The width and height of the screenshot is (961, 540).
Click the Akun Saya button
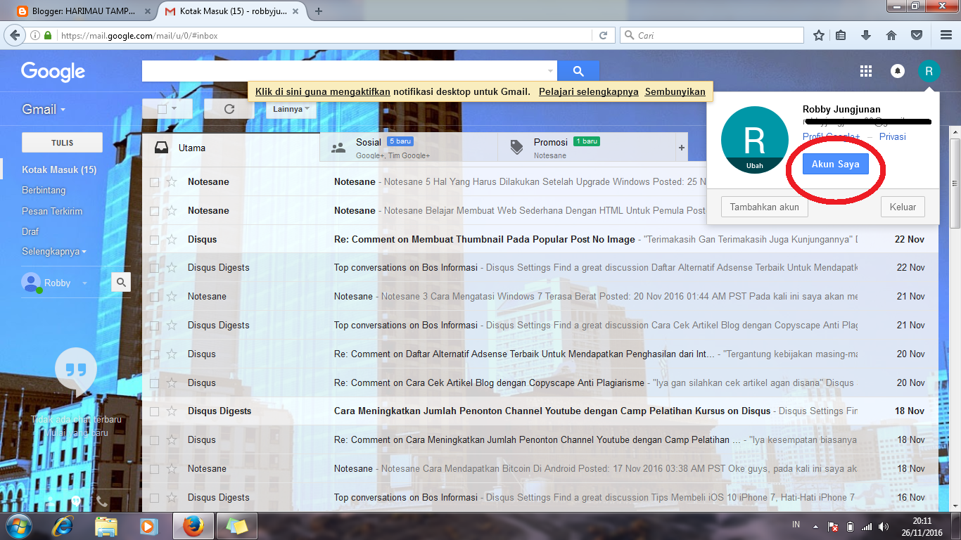point(836,164)
